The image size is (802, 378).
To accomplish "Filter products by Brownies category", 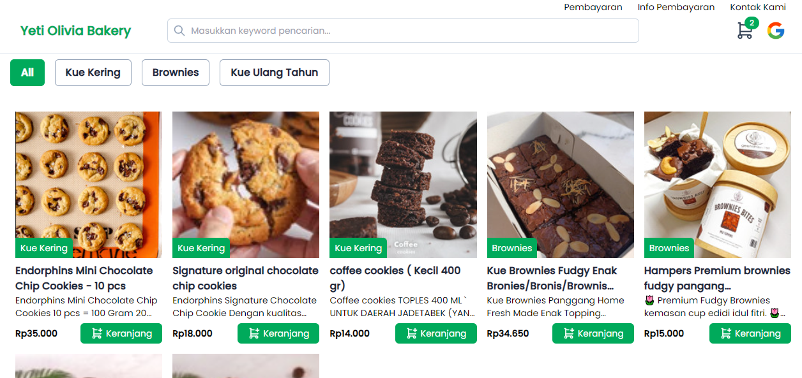I will tap(176, 73).
